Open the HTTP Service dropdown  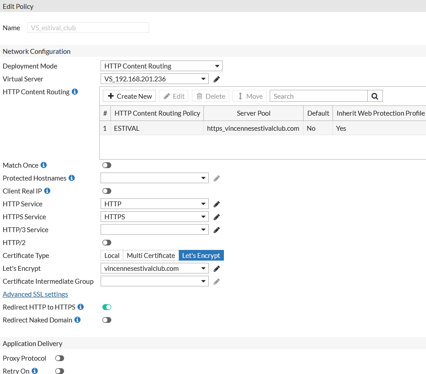[154, 204]
